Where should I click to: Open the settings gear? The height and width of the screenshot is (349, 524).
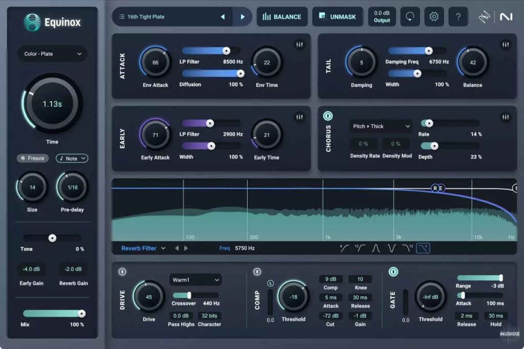(x=434, y=17)
